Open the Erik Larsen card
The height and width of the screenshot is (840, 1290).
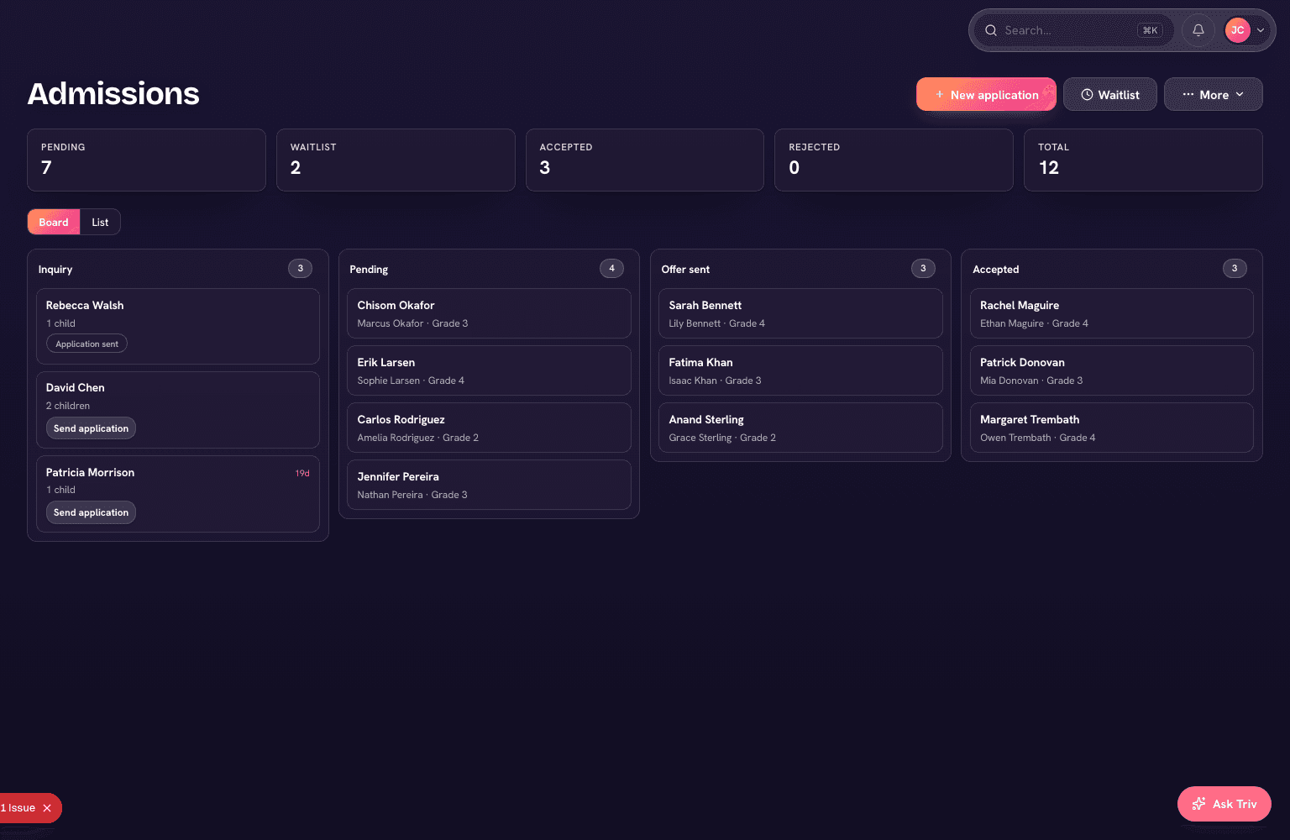pyautogui.click(x=489, y=370)
